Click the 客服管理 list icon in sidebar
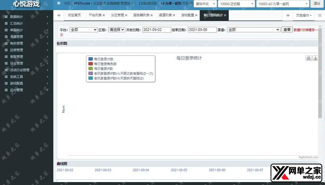The height and width of the screenshot is (185, 325). click(6, 57)
